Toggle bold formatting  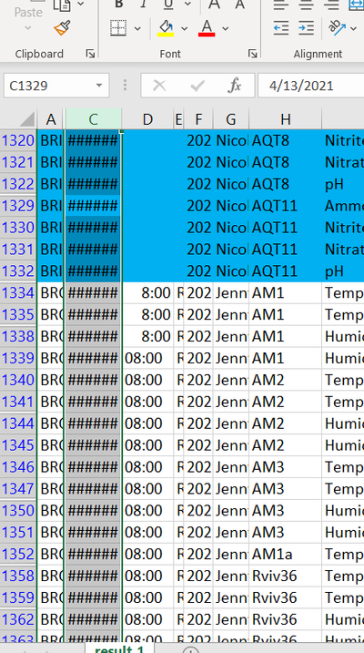(119, 4)
